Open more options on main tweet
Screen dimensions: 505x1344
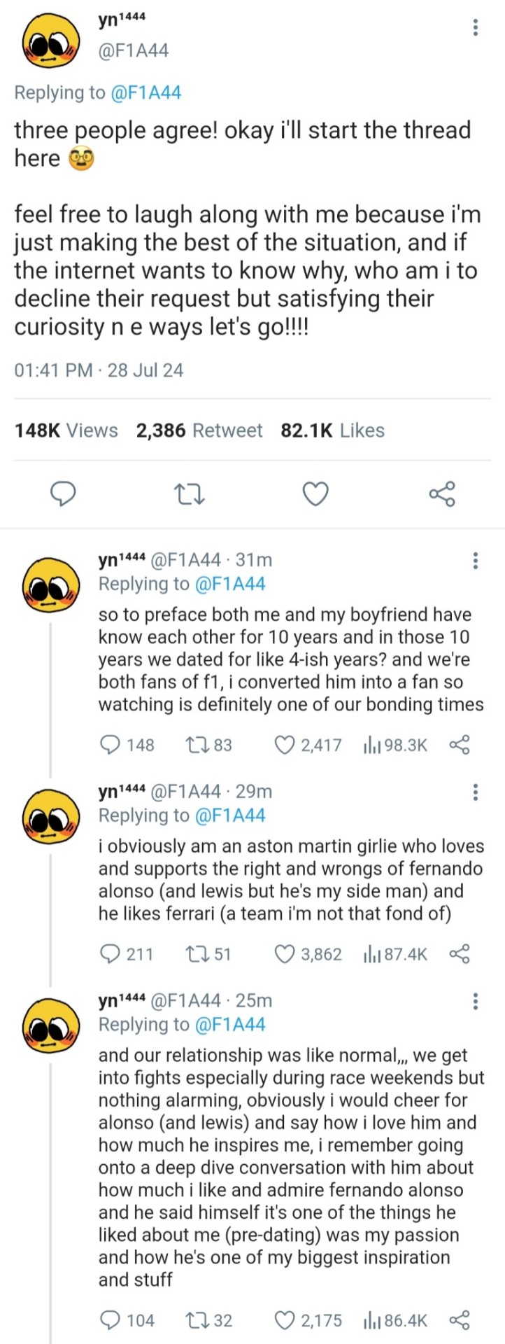click(476, 28)
